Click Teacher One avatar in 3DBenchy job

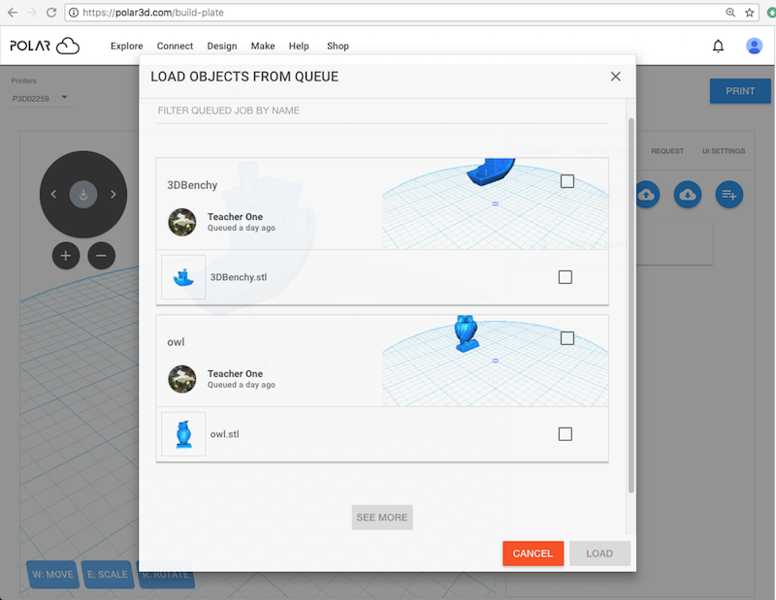pos(182,222)
